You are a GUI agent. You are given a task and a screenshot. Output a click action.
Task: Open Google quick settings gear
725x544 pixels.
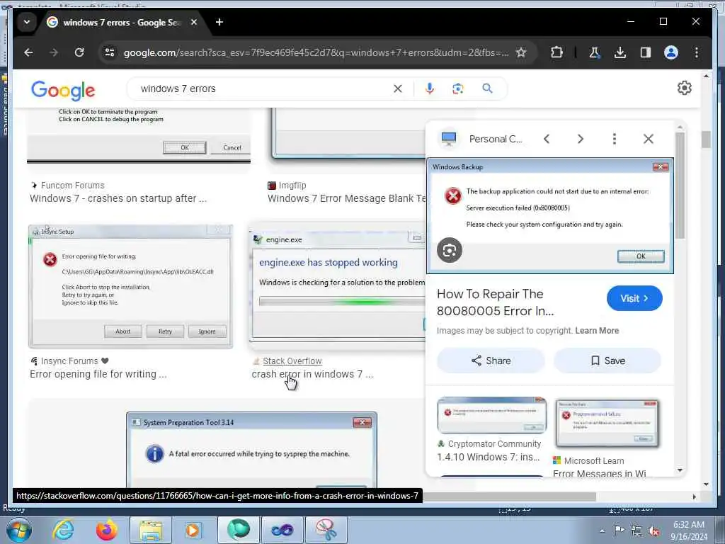(x=685, y=88)
